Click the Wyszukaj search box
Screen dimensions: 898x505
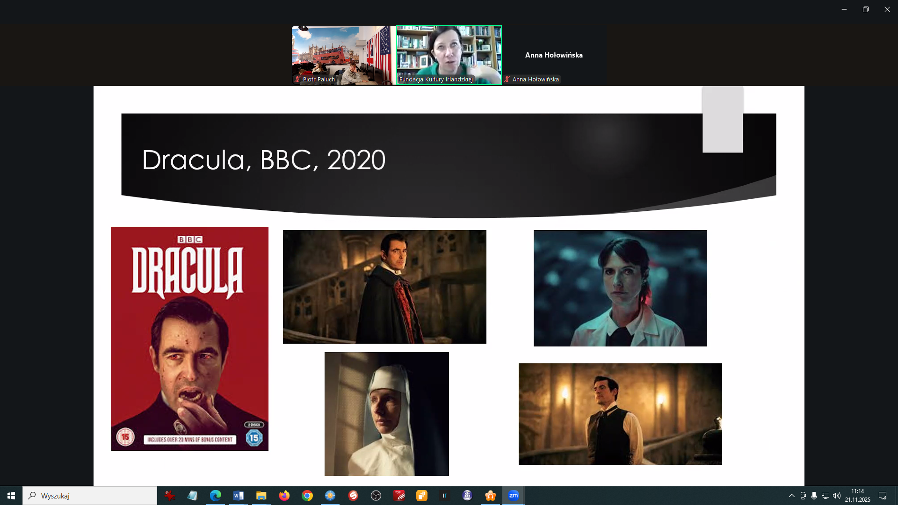click(90, 496)
